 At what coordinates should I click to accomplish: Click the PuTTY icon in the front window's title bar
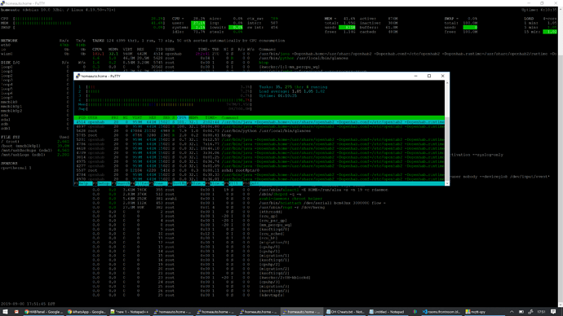coord(78,76)
